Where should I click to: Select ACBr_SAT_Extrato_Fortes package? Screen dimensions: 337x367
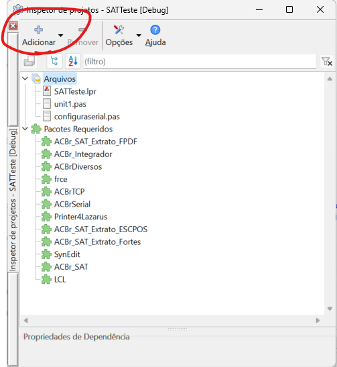click(97, 242)
